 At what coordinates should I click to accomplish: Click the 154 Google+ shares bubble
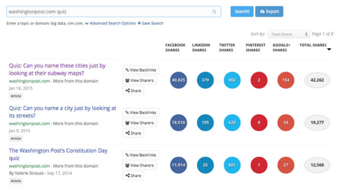(286, 80)
